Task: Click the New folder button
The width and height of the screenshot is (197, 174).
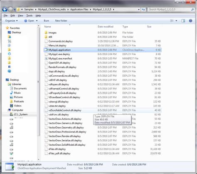Action: pos(61,21)
